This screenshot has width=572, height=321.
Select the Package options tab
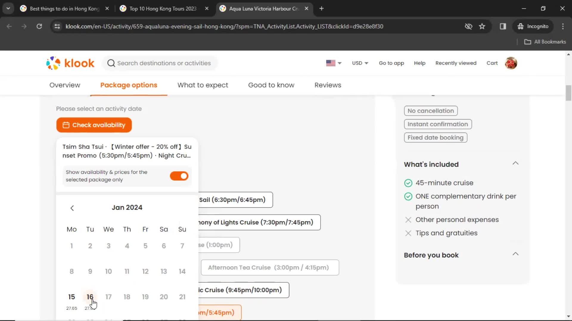128,85
